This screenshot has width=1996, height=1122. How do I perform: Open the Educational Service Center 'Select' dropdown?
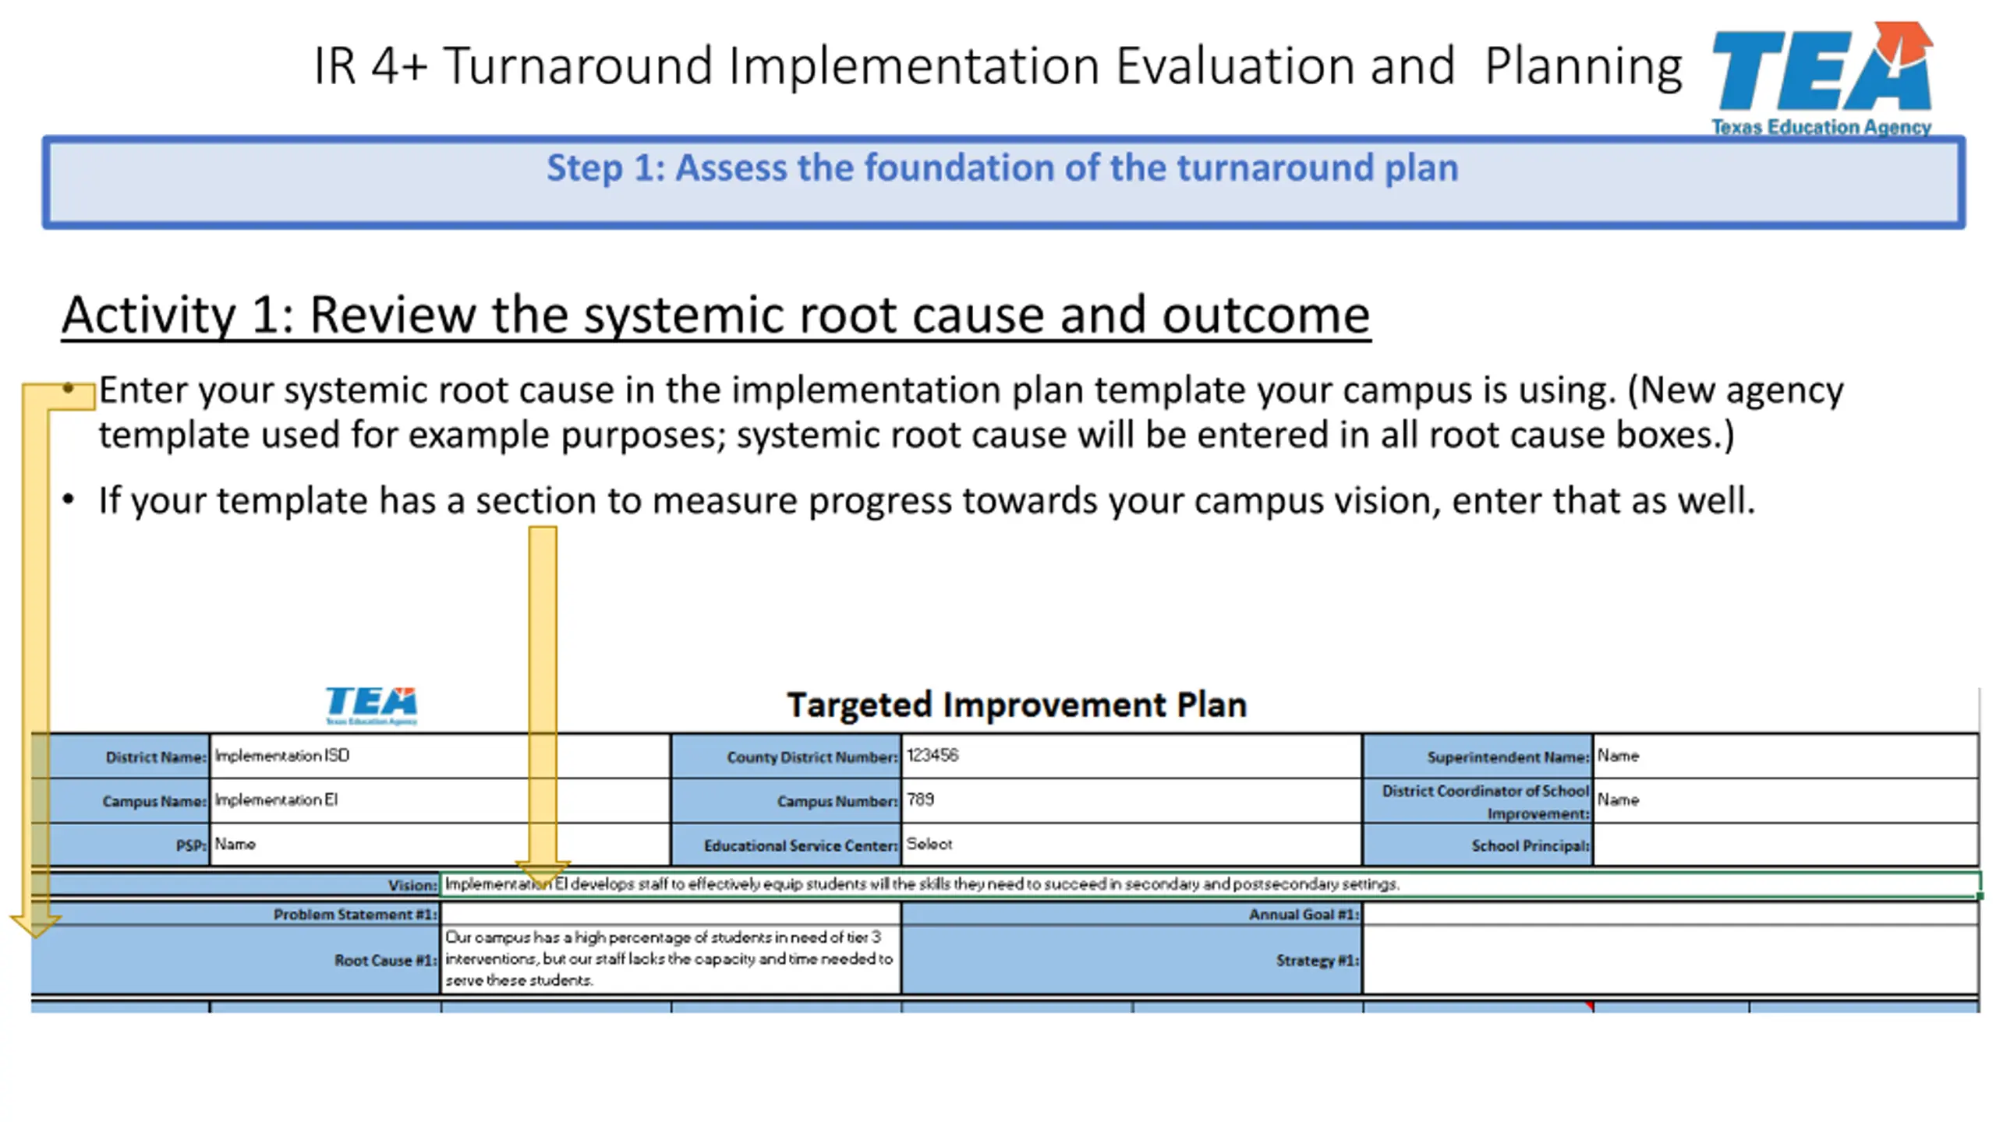pos(1131,844)
